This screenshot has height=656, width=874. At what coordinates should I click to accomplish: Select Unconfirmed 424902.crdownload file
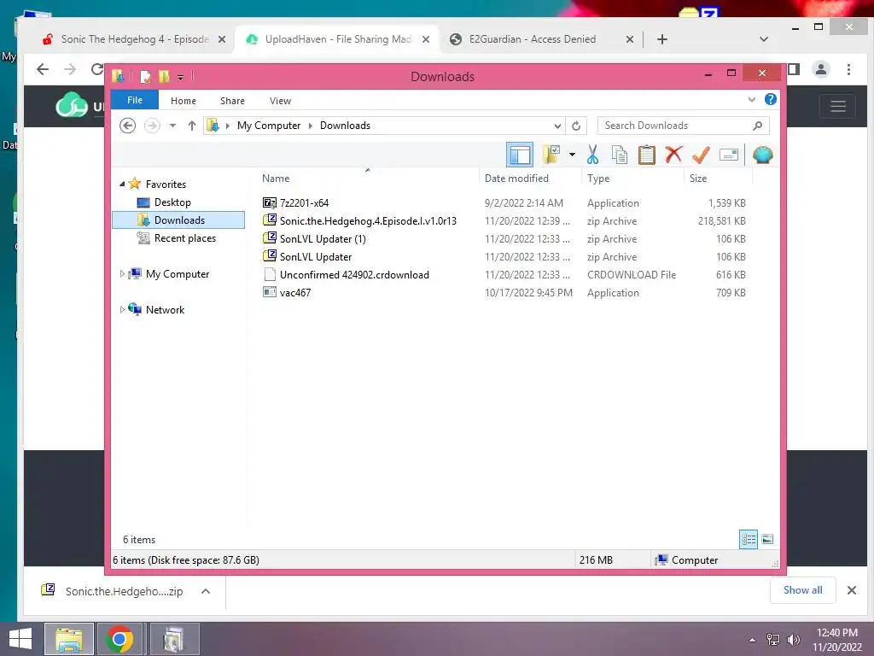pos(354,274)
